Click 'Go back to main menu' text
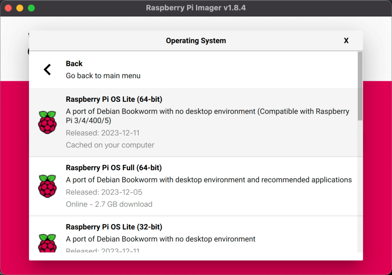Screen dimensions: 392x275 pyautogui.click(x=103, y=75)
